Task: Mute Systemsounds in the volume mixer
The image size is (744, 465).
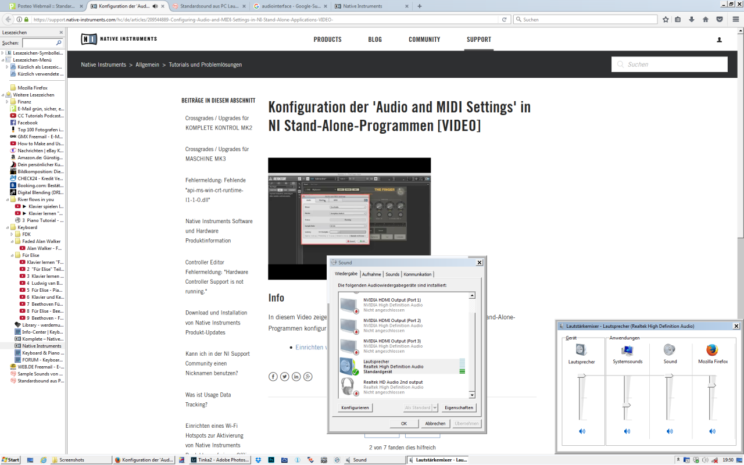Action: [627, 431]
